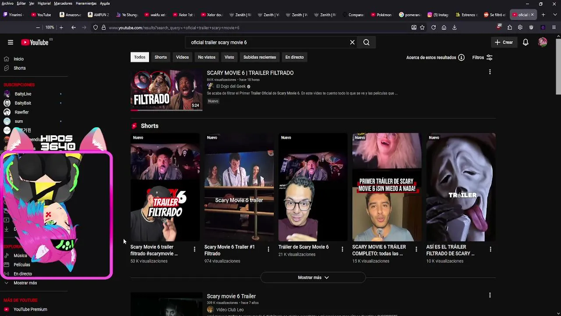Open the Archivo menu

coord(7,3)
